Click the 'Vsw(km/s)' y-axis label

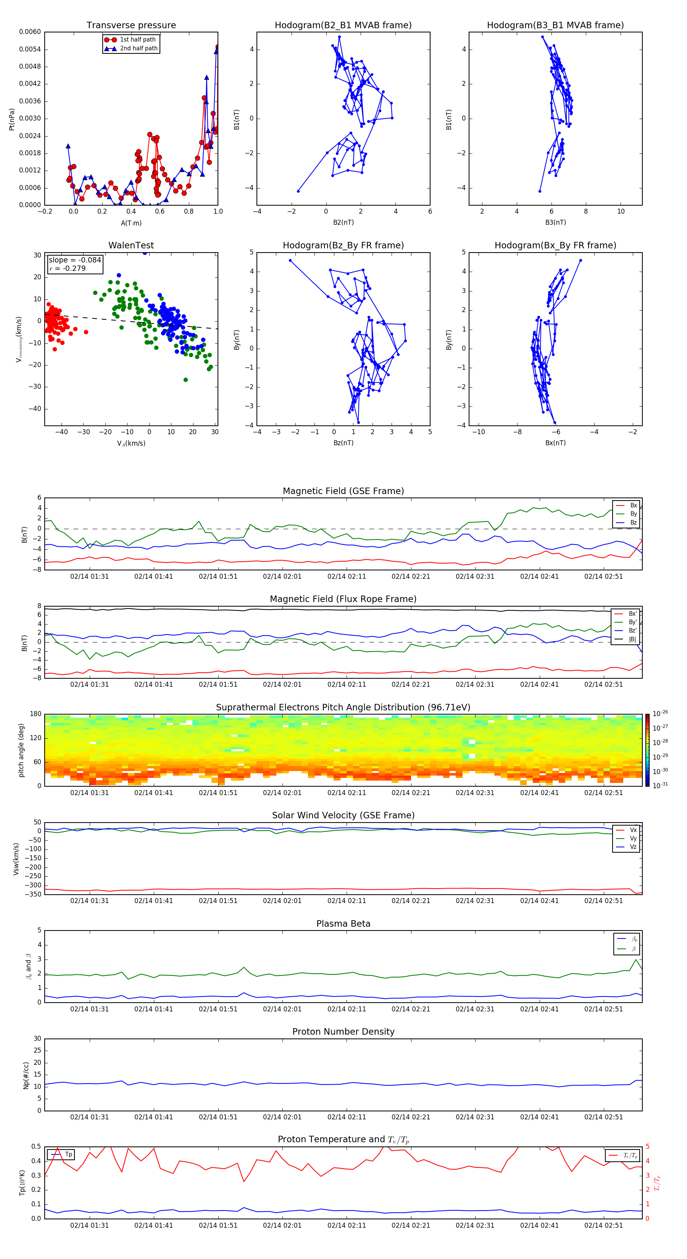[16, 859]
